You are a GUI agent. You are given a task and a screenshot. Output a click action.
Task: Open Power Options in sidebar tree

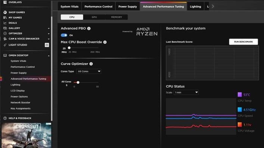pos(19,97)
